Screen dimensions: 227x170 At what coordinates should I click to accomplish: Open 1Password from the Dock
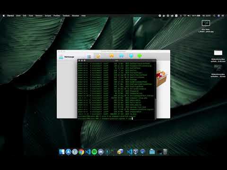(x=75, y=152)
